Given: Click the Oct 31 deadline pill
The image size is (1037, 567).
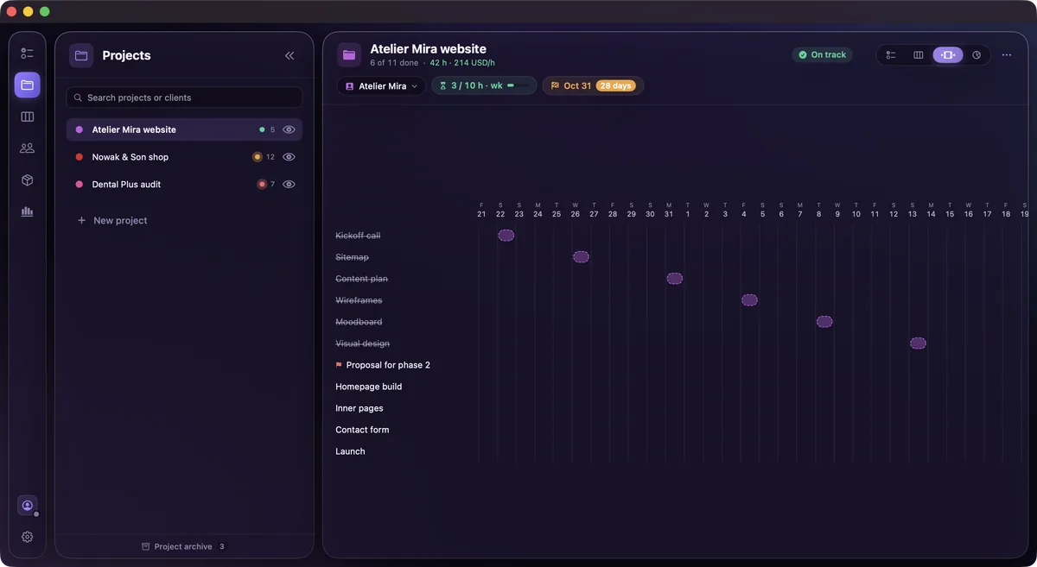Looking at the screenshot, I should point(593,86).
